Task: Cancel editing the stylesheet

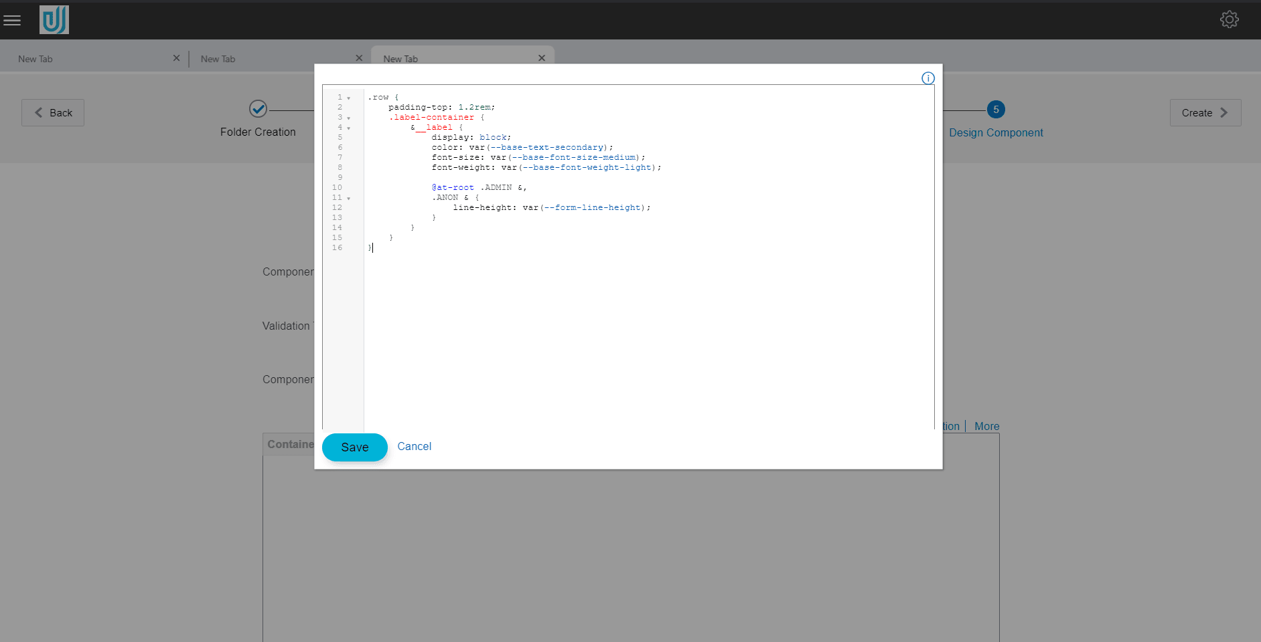Action: (x=414, y=446)
